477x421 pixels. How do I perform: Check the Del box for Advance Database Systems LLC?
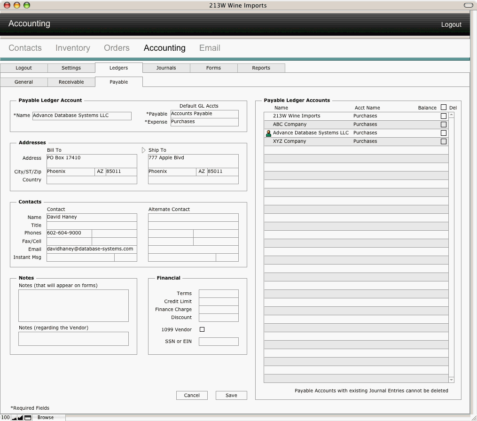tap(444, 133)
